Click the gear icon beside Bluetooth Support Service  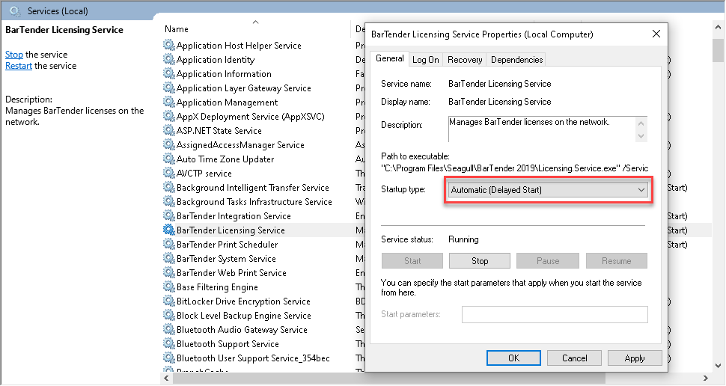pos(168,344)
